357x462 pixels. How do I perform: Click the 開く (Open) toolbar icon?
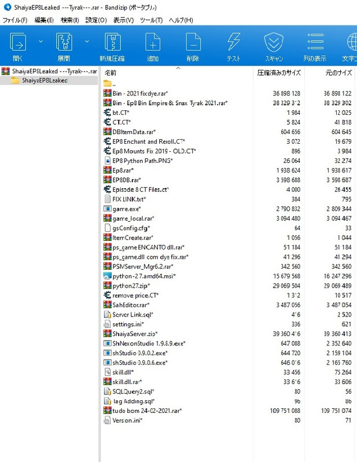(x=18, y=42)
